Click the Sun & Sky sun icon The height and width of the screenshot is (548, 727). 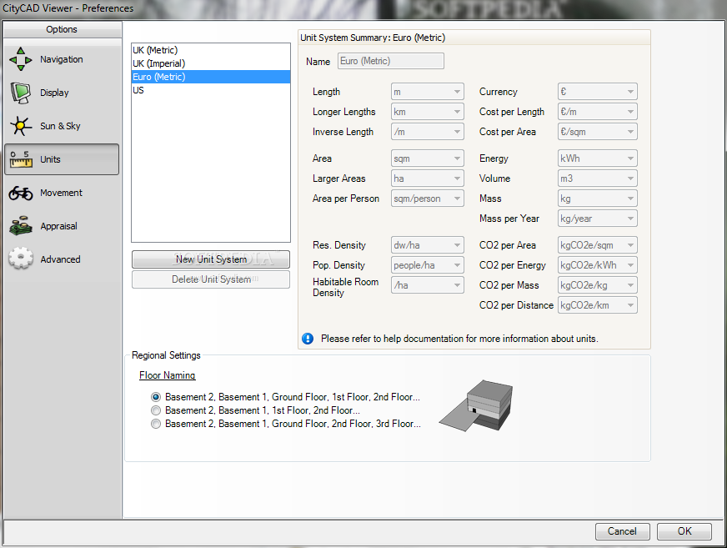click(x=21, y=126)
